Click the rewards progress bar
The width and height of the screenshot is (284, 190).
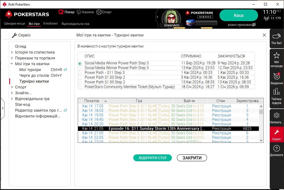click(206, 23)
